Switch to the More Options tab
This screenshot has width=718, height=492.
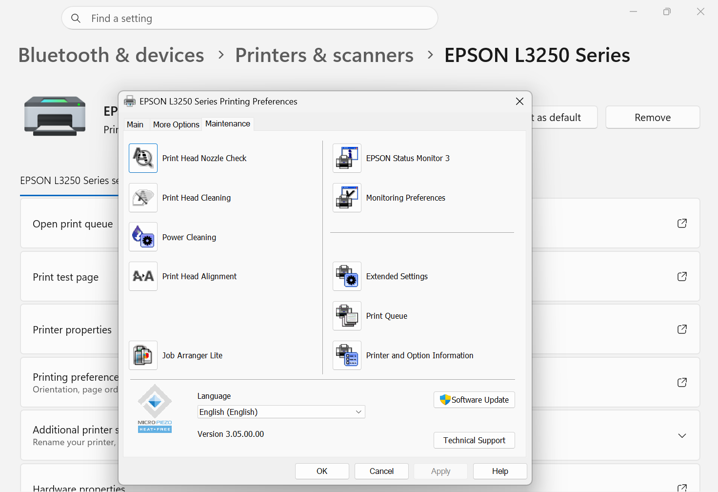tap(176, 124)
